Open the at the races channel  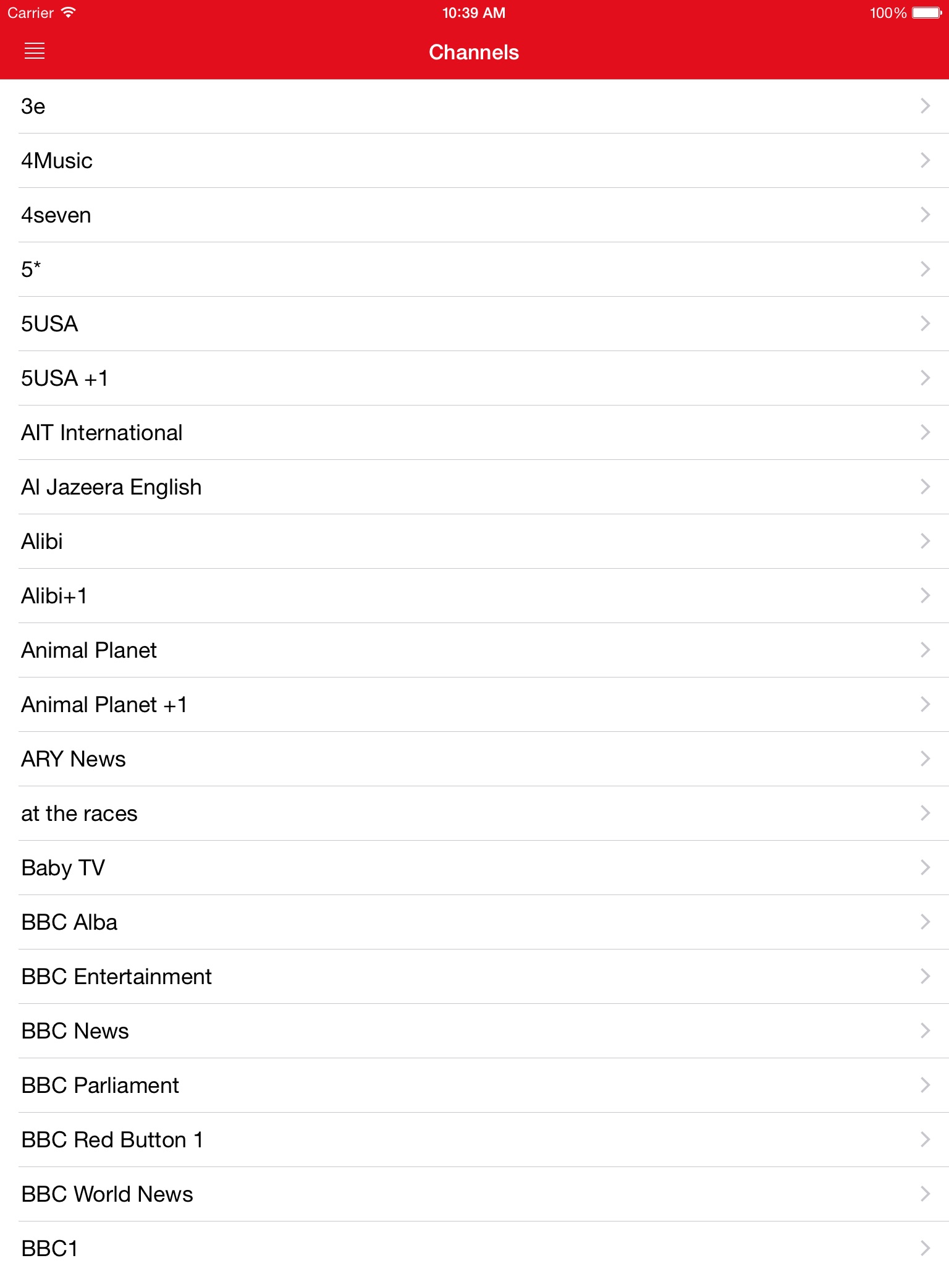coord(79,814)
